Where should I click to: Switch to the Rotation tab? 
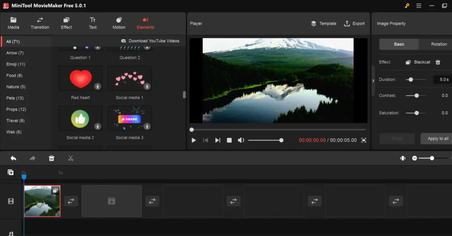(439, 44)
